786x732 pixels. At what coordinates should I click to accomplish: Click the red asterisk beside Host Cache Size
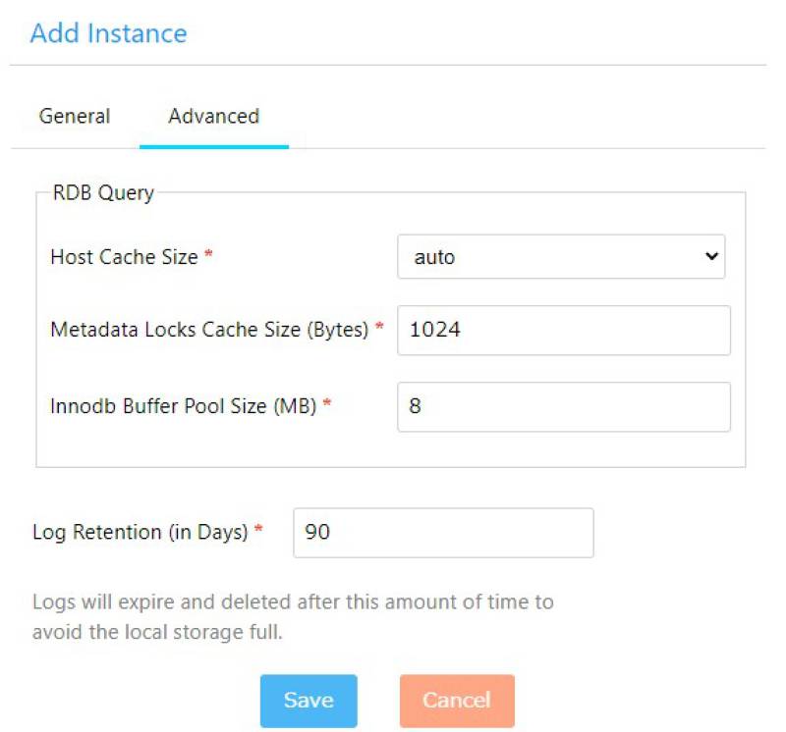pos(208,256)
